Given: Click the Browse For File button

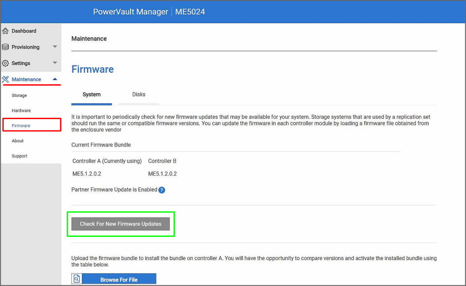Looking at the screenshot, I should click(x=119, y=279).
